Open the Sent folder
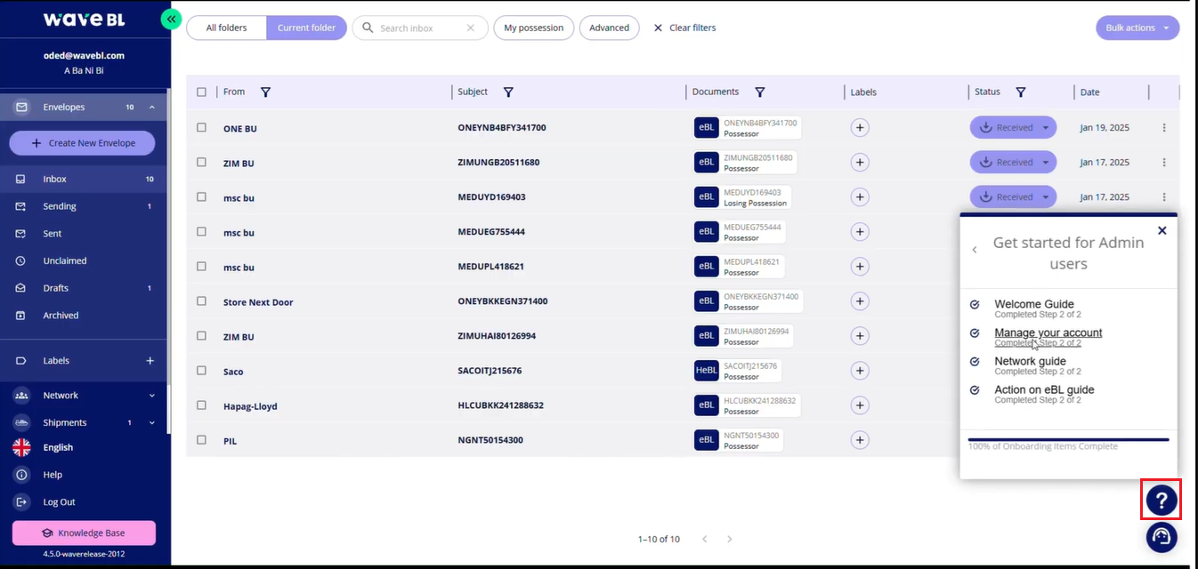Screen dimensions: 1198x569 [x=84, y=234]
